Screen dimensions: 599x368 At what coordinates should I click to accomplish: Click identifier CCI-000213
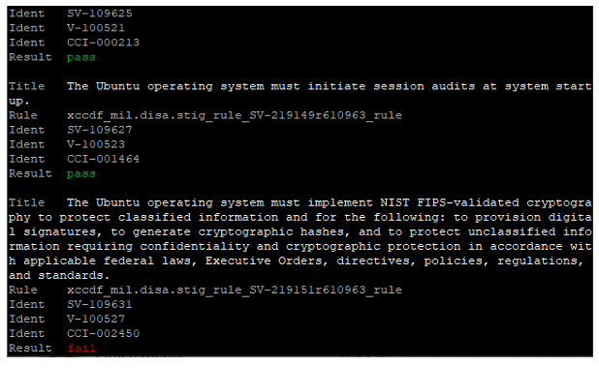tap(103, 43)
